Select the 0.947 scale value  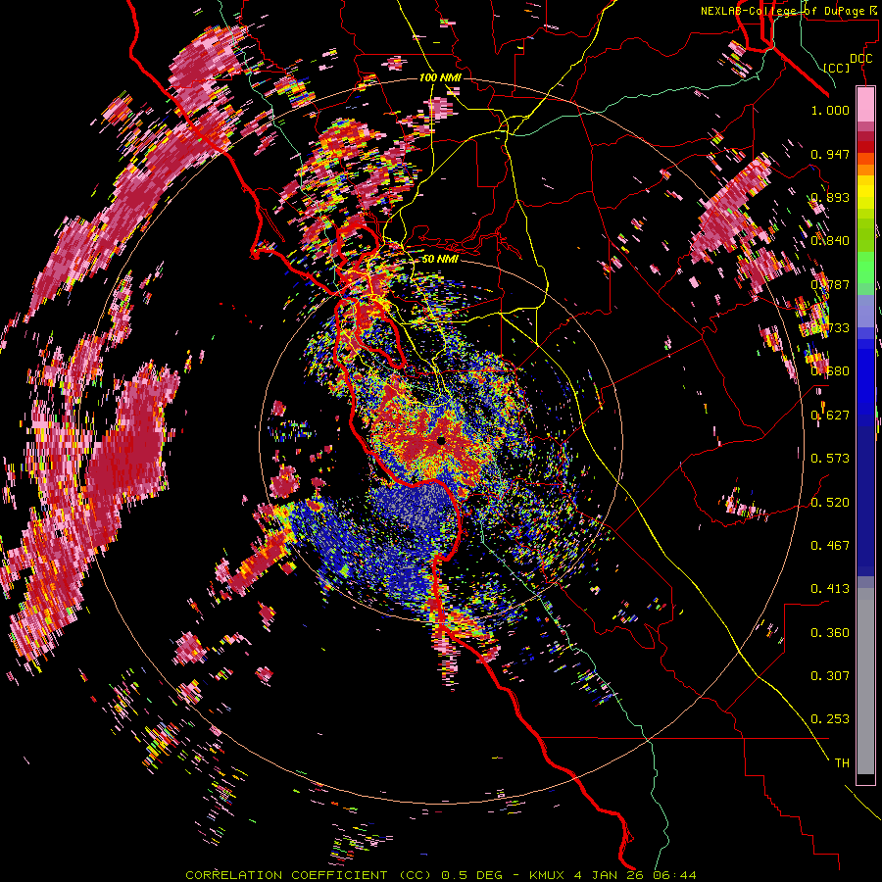[x=830, y=154]
